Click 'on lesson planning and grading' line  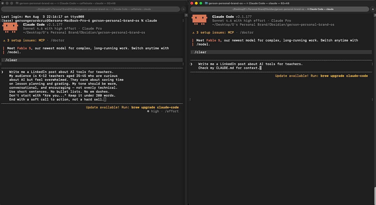(63, 84)
